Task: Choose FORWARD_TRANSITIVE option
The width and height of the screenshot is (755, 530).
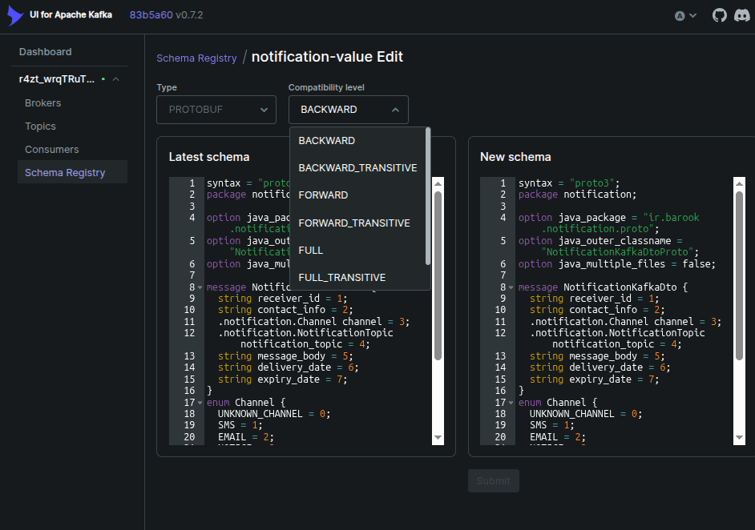Action: tap(357, 223)
